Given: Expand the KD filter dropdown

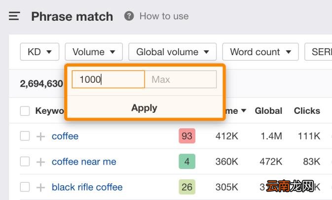Looking at the screenshot, I should (39, 52).
